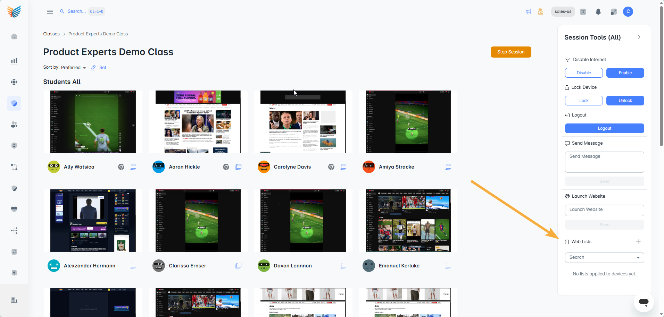Open the Web Lists search dropdown
The height and width of the screenshot is (317, 664).
point(604,257)
